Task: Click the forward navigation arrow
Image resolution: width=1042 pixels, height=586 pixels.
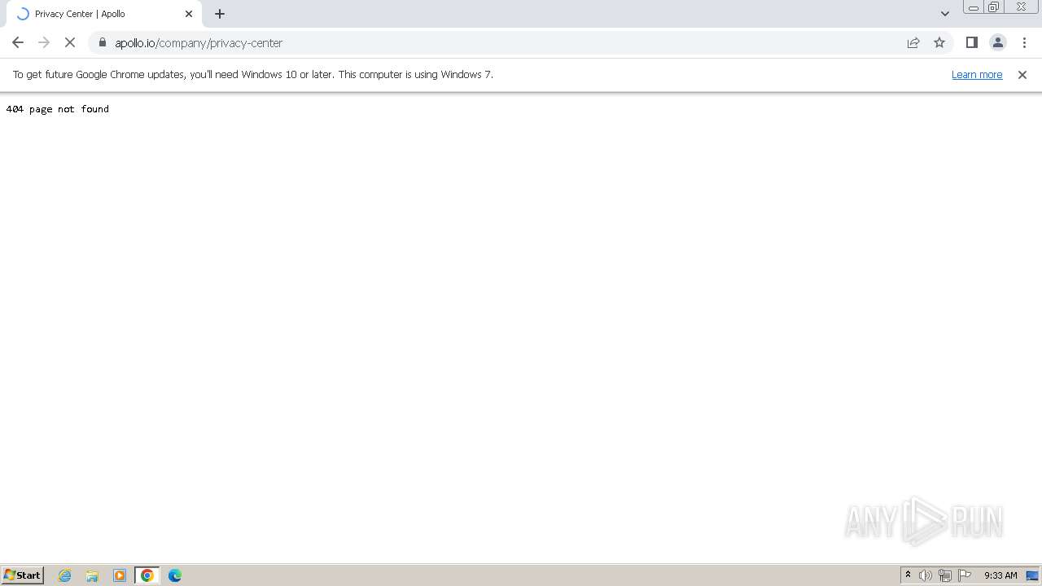Action: tap(44, 42)
